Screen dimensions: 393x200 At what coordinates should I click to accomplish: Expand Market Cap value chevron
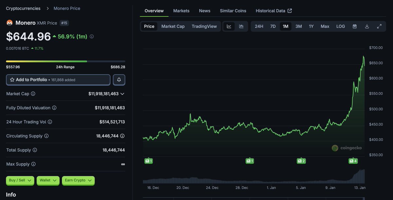point(122,94)
